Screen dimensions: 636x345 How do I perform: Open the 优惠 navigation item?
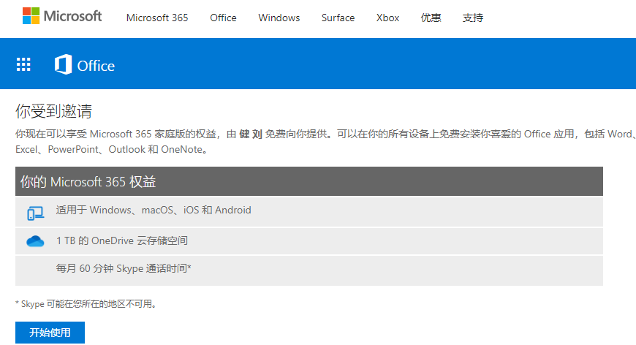(431, 18)
